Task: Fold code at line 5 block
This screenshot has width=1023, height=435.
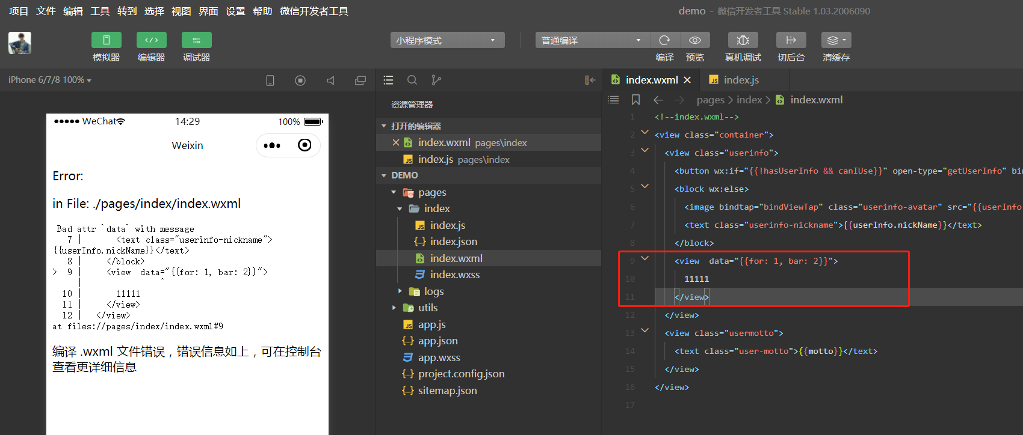Action: [644, 186]
